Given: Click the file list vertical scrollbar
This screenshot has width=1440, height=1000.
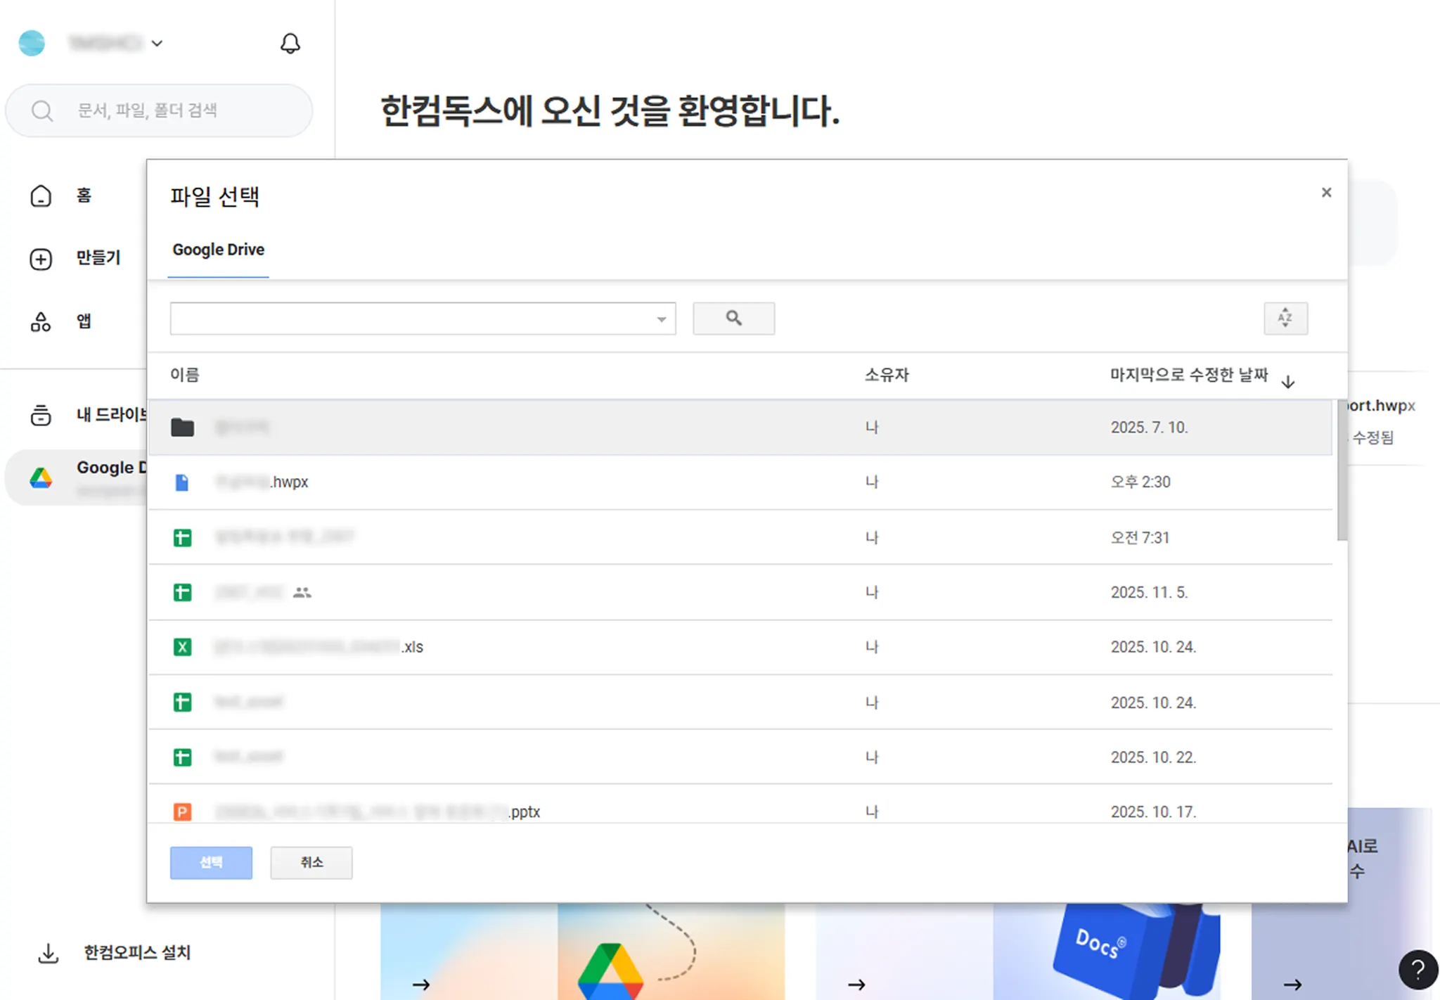Looking at the screenshot, I should tap(1342, 470).
